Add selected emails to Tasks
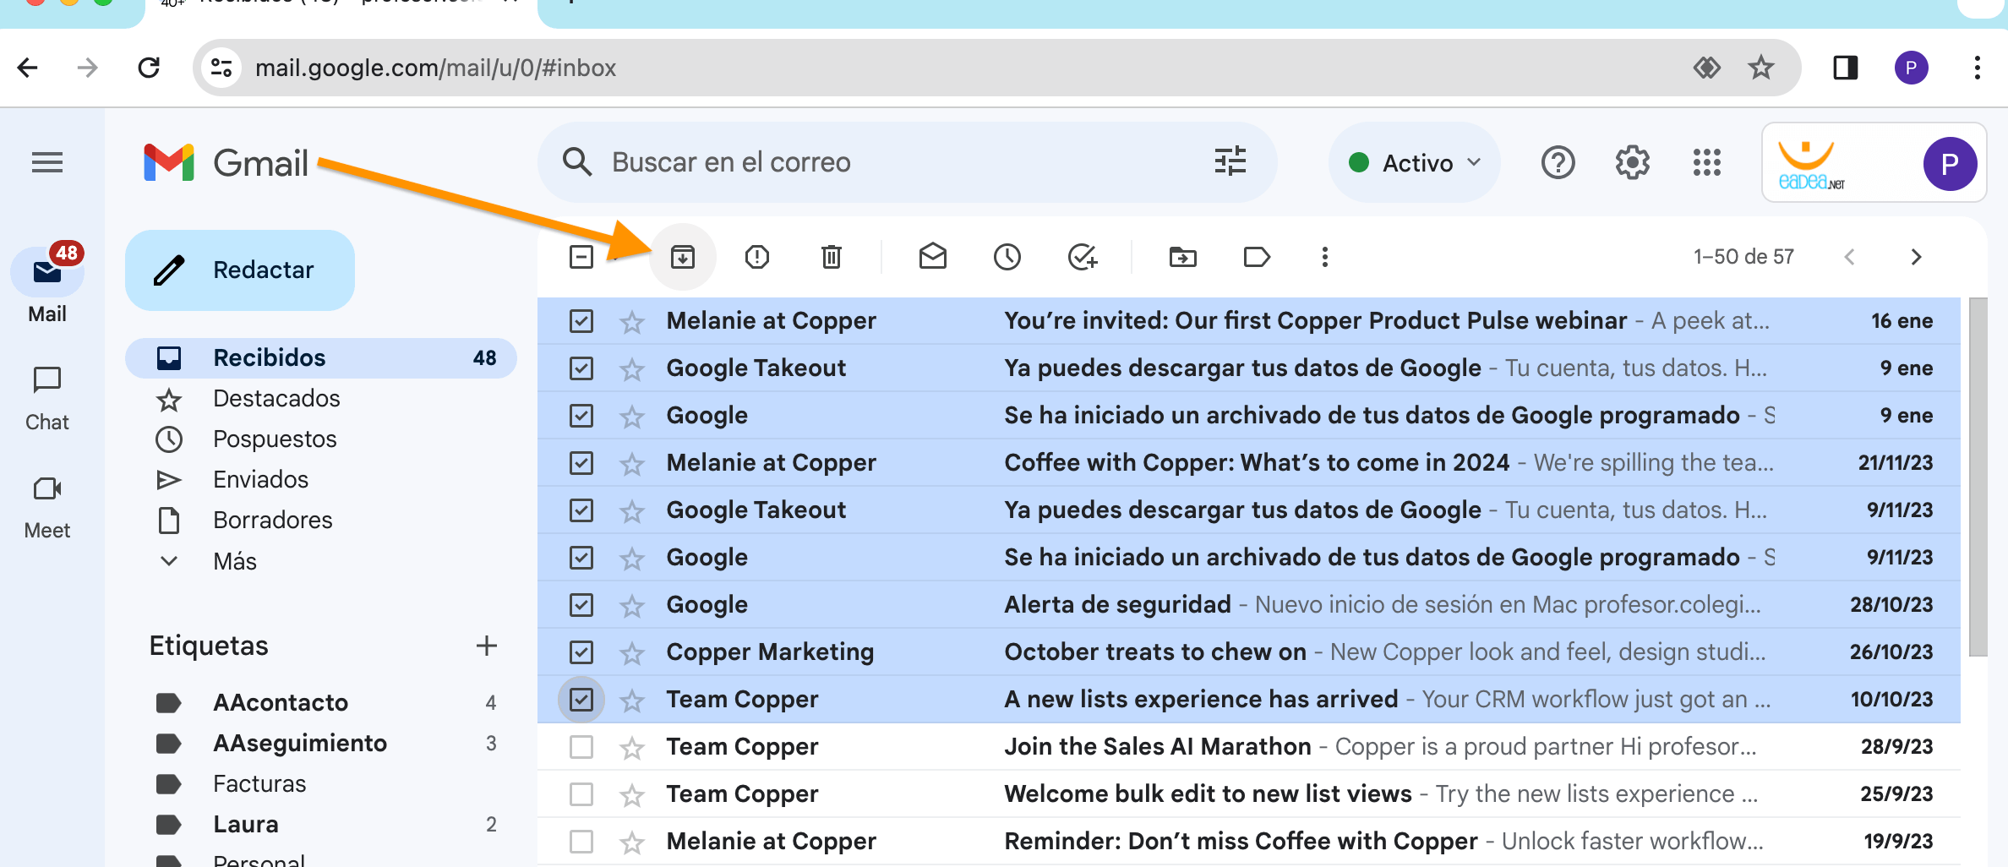Viewport: 2008px width, 867px height. (x=1082, y=257)
